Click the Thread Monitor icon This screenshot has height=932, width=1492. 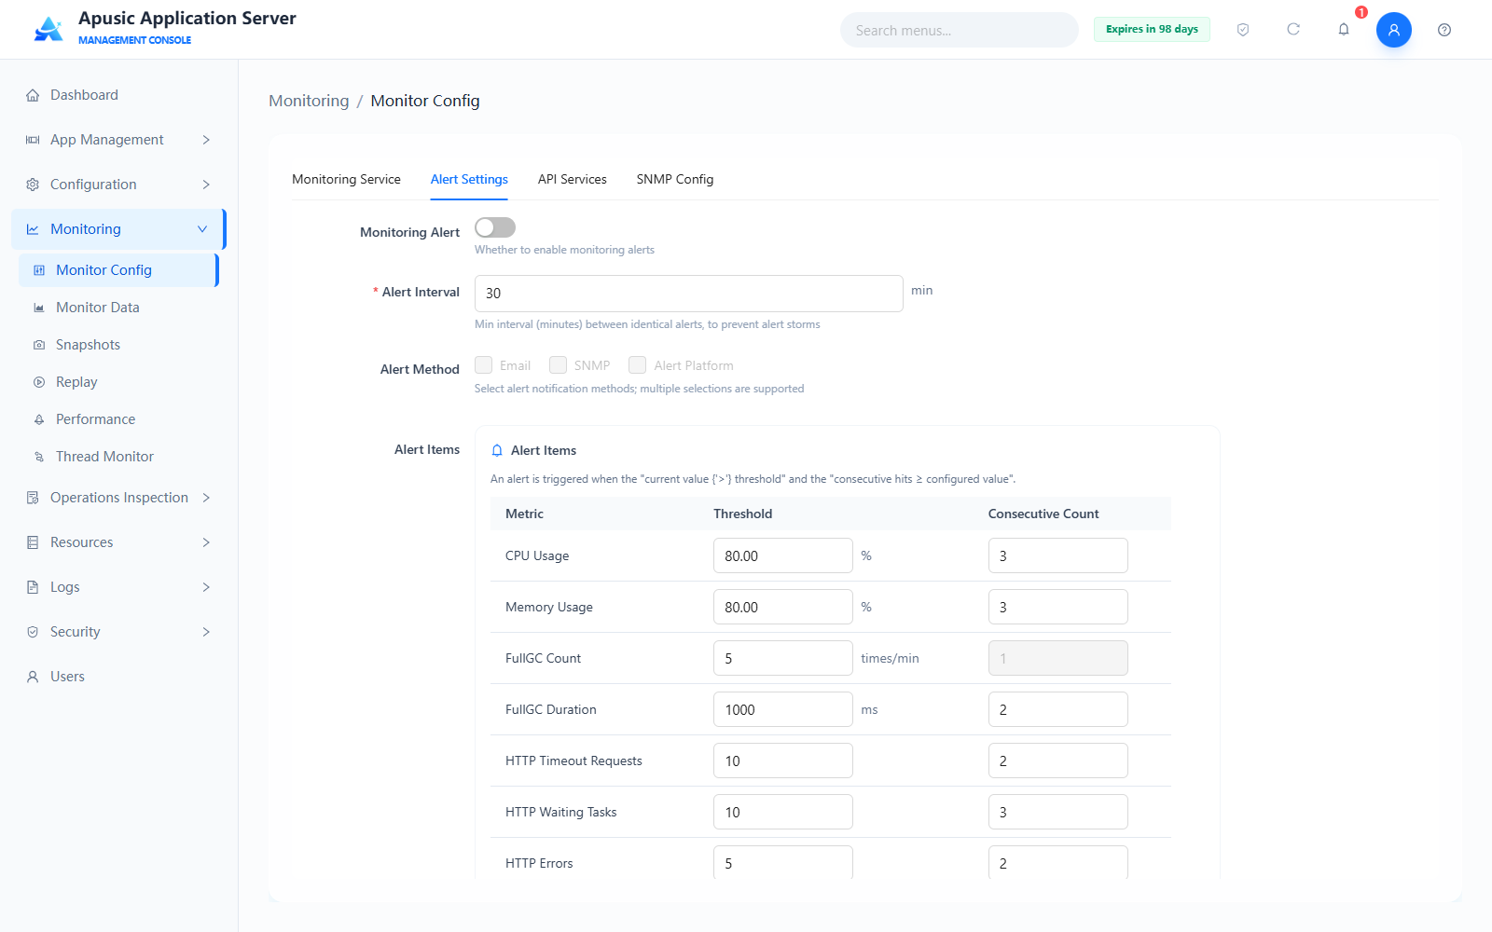pos(39,457)
